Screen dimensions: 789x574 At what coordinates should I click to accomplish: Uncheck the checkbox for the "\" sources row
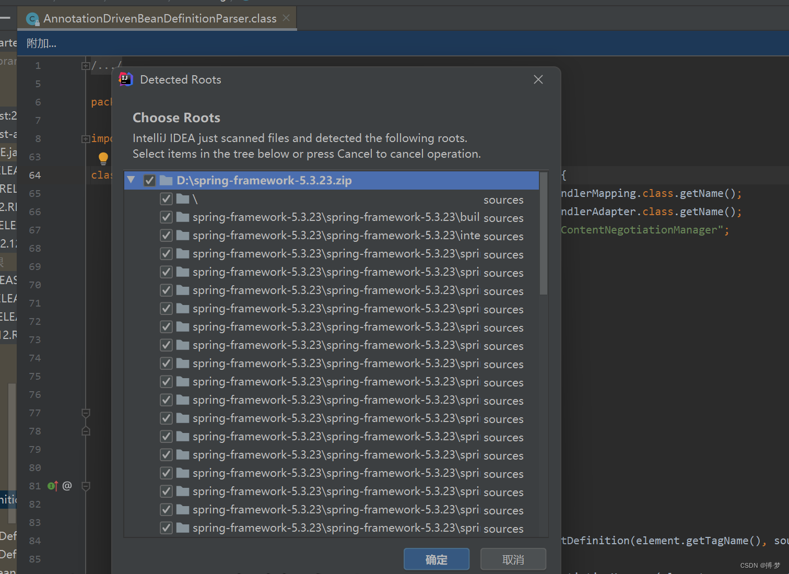[x=166, y=199]
